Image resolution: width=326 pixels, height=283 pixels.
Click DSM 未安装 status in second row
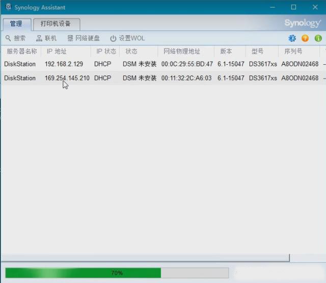tap(140, 78)
